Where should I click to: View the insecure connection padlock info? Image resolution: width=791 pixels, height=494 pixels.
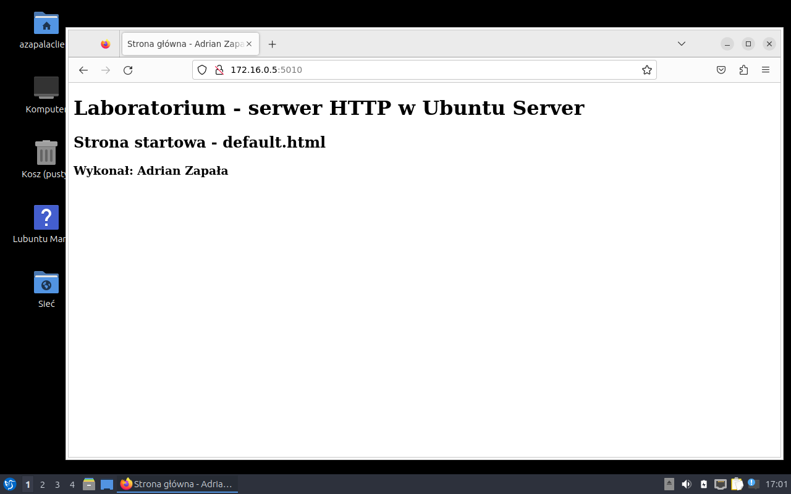click(x=219, y=70)
